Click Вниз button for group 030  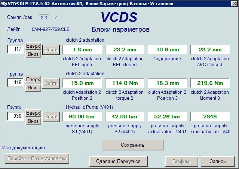33,121
